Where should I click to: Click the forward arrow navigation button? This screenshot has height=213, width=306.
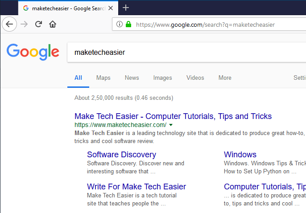click(24, 25)
